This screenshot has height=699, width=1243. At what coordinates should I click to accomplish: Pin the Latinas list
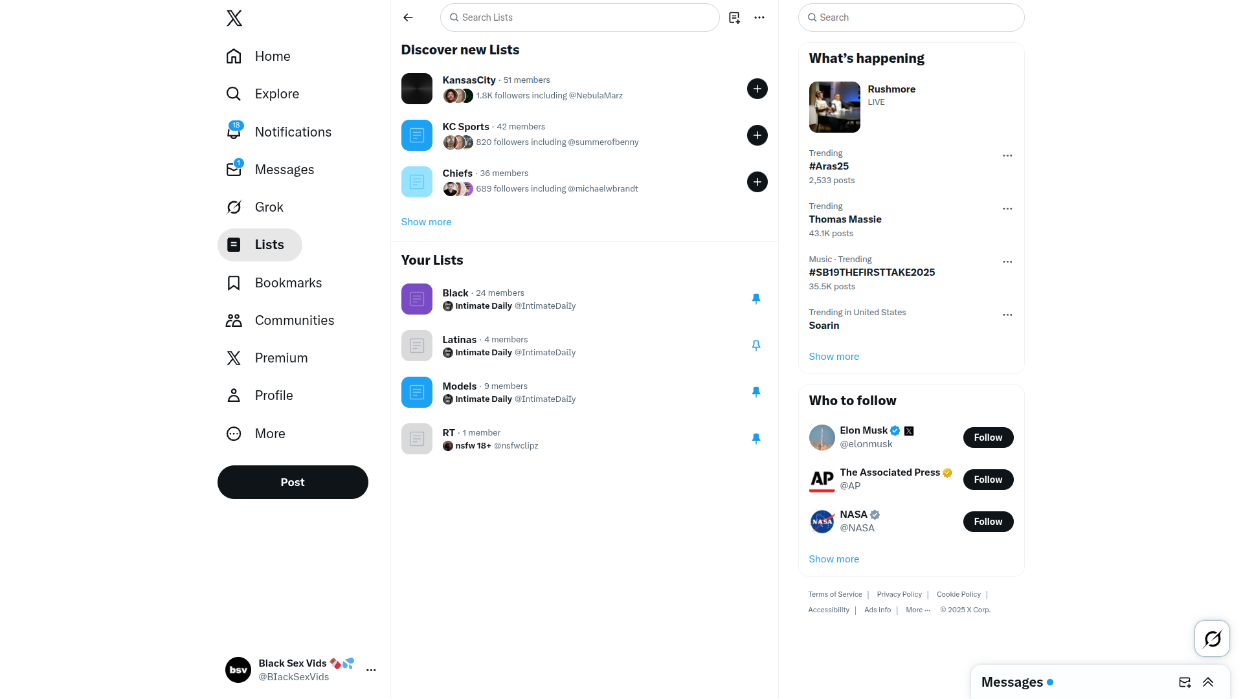(756, 345)
